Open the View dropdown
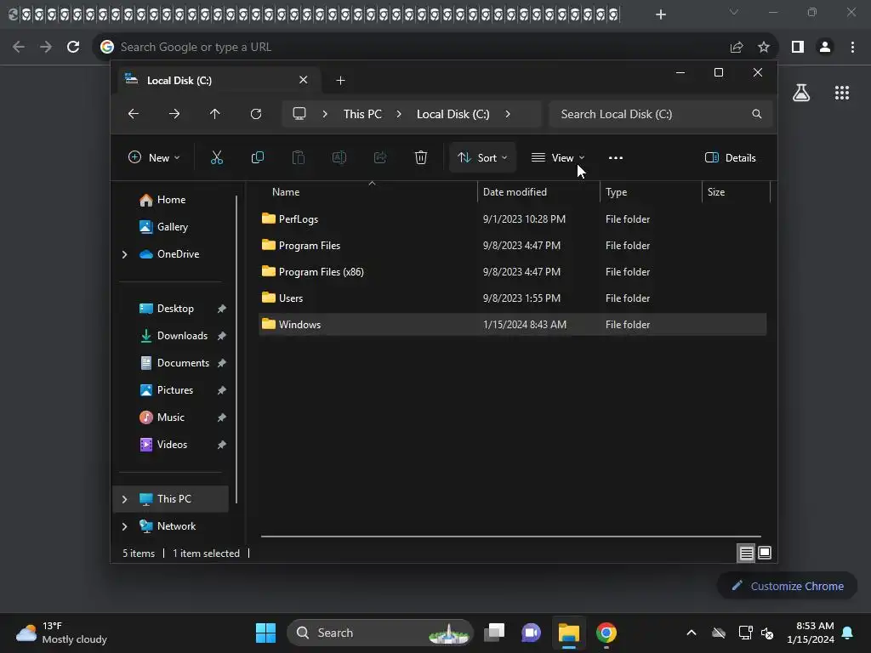This screenshot has height=653, width=871. [x=558, y=157]
